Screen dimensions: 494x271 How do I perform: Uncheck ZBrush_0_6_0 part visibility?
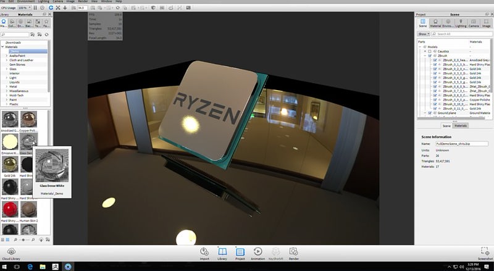click(x=435, y=86)
